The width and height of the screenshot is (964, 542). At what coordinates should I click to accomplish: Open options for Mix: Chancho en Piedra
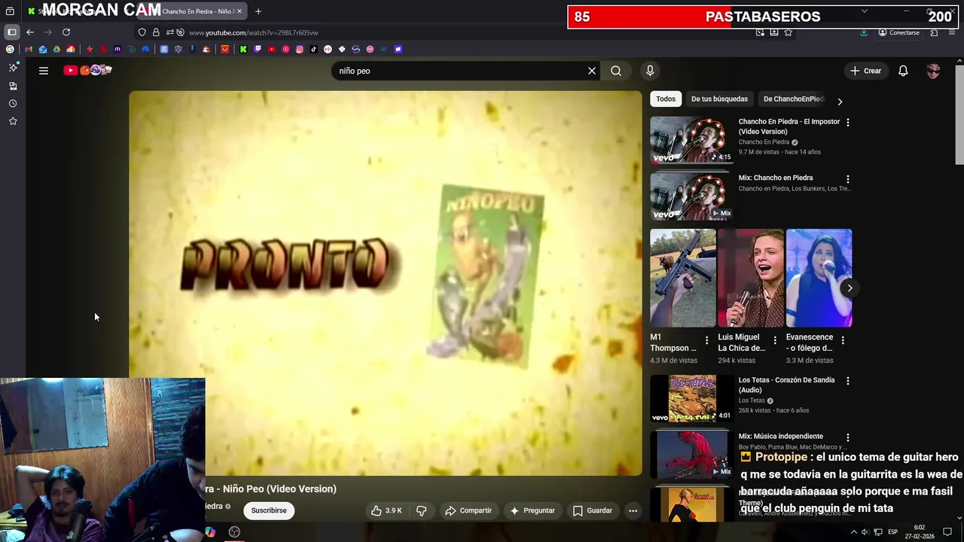tap(848, 179)
